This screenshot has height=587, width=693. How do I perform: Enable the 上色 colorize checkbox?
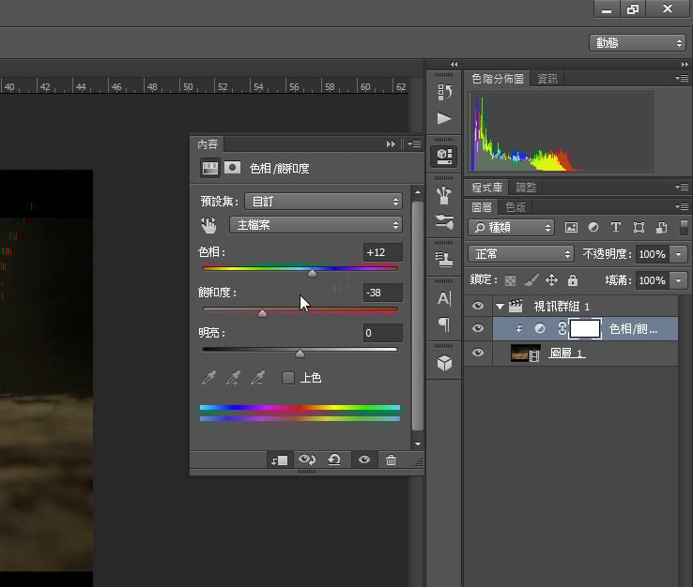pyautogui.click(x=288, y=378)
